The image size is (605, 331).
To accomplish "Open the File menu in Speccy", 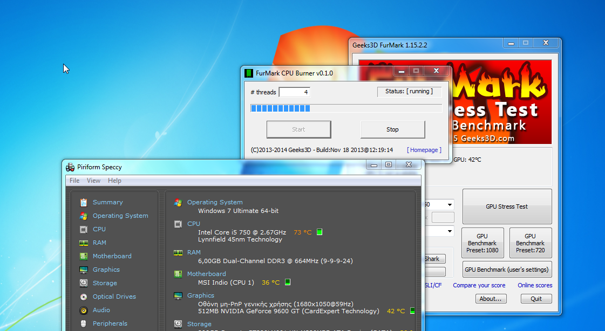I will click(74, 181).
